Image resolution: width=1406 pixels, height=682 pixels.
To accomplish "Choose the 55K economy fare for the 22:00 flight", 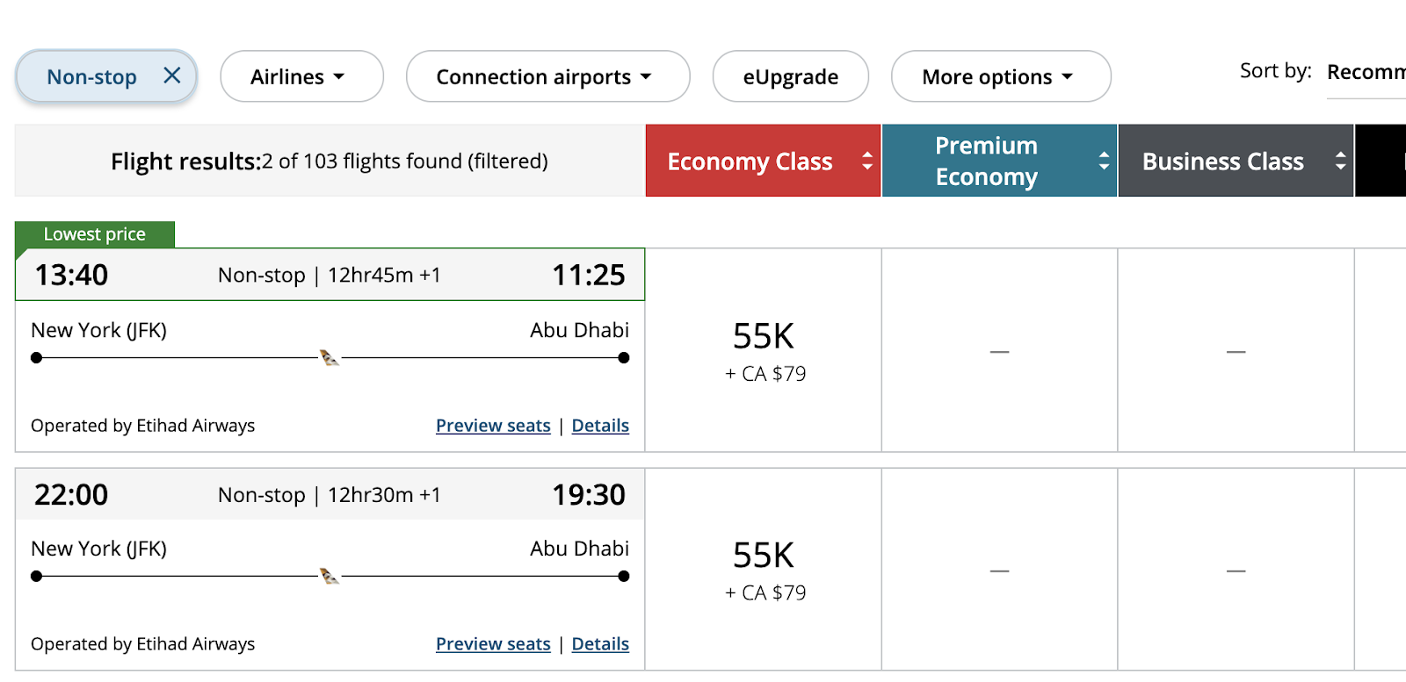I will point(764,570).
